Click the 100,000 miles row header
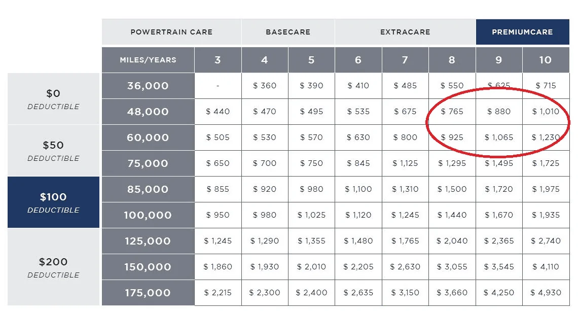Viewport: 578px width, 311px height. coord(148,215)
